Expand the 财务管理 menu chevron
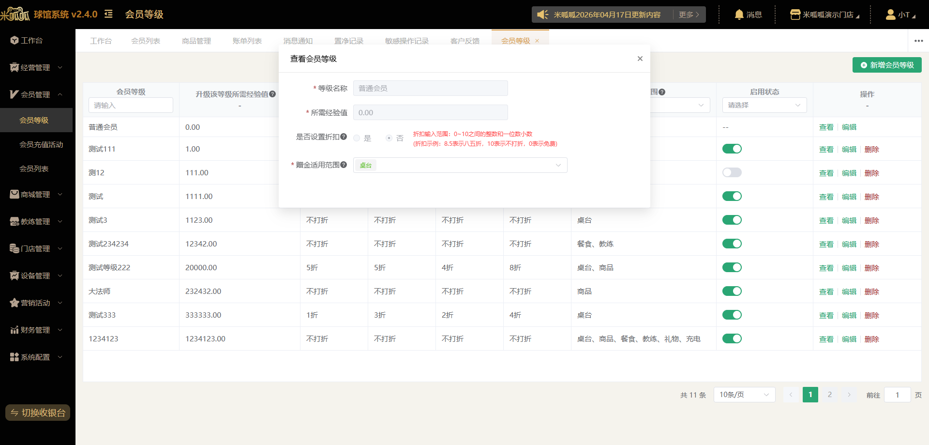This screenshot has height=445, width=929. tap(60, 330)
